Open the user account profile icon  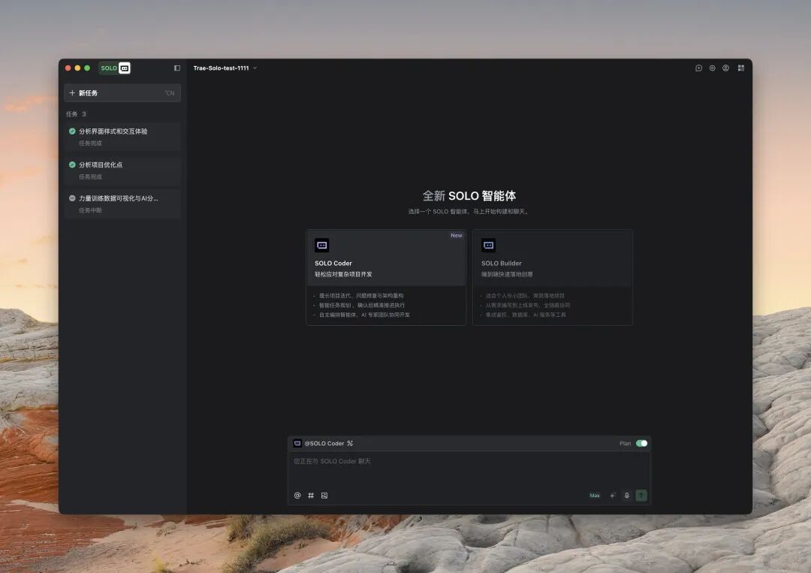click(x=726, y=68)
